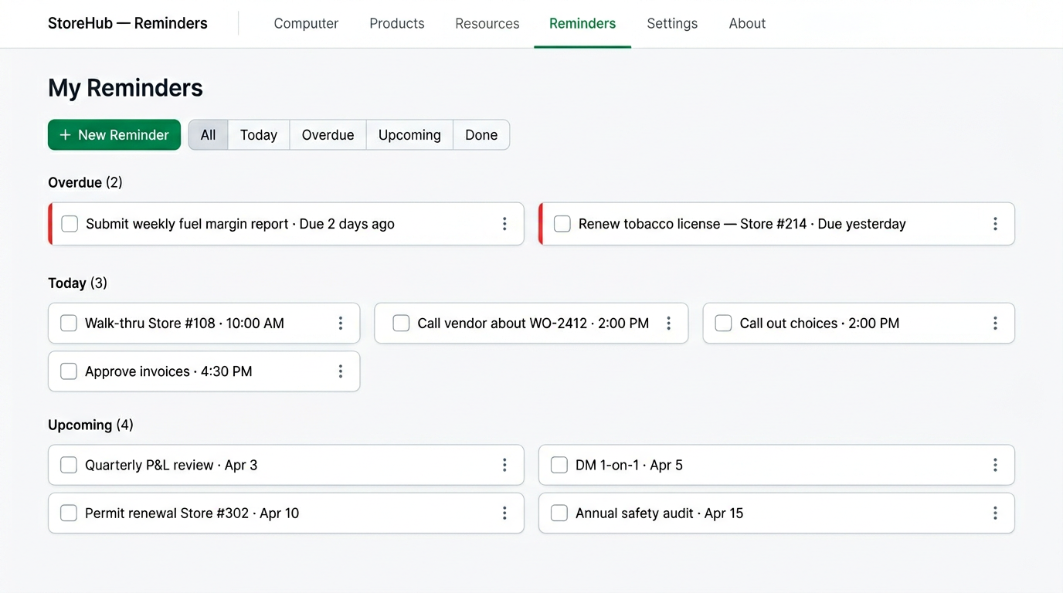Open kebab menu for Renew tobacco license reminder

tap(995, 224)
